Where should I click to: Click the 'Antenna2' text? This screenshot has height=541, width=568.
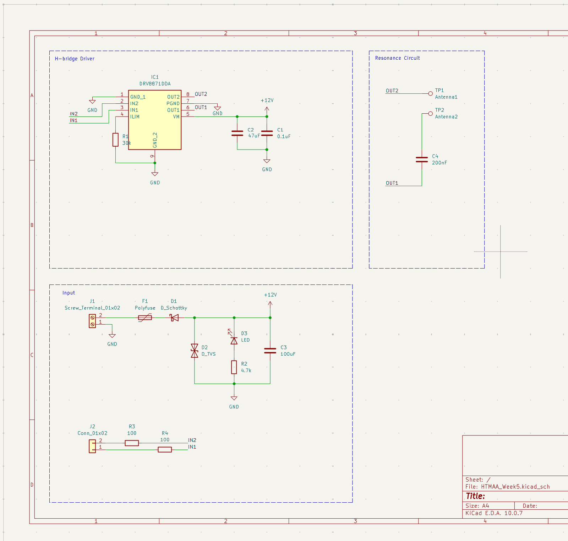pyautogui.click(x=446, y=117)
